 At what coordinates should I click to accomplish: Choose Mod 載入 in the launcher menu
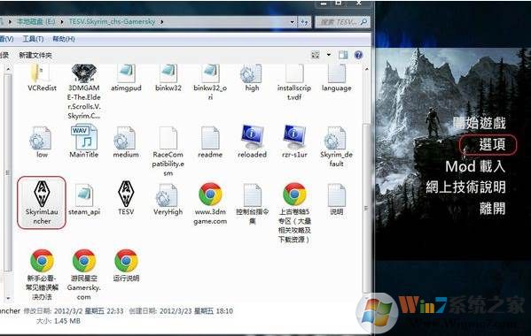coord(475,166)
